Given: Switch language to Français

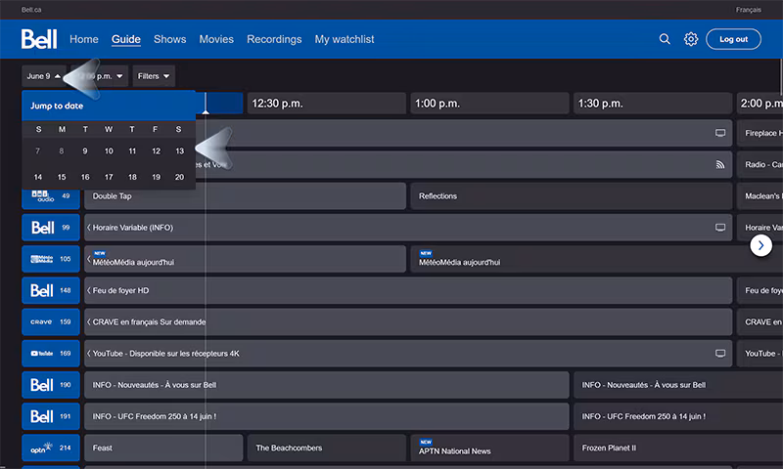Looking at the screenshot, I should 748,10.
